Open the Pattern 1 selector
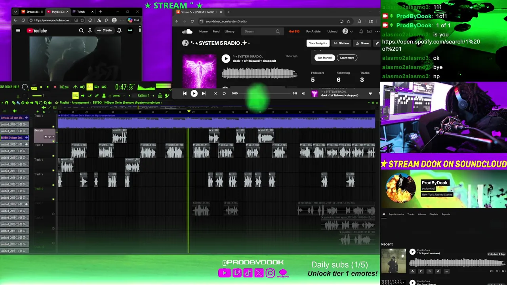This screenshot has height=285, width=507. [x=144, y=95]
